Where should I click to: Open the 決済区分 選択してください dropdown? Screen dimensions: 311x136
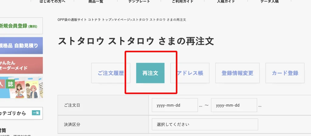click(x=205, y=124)
